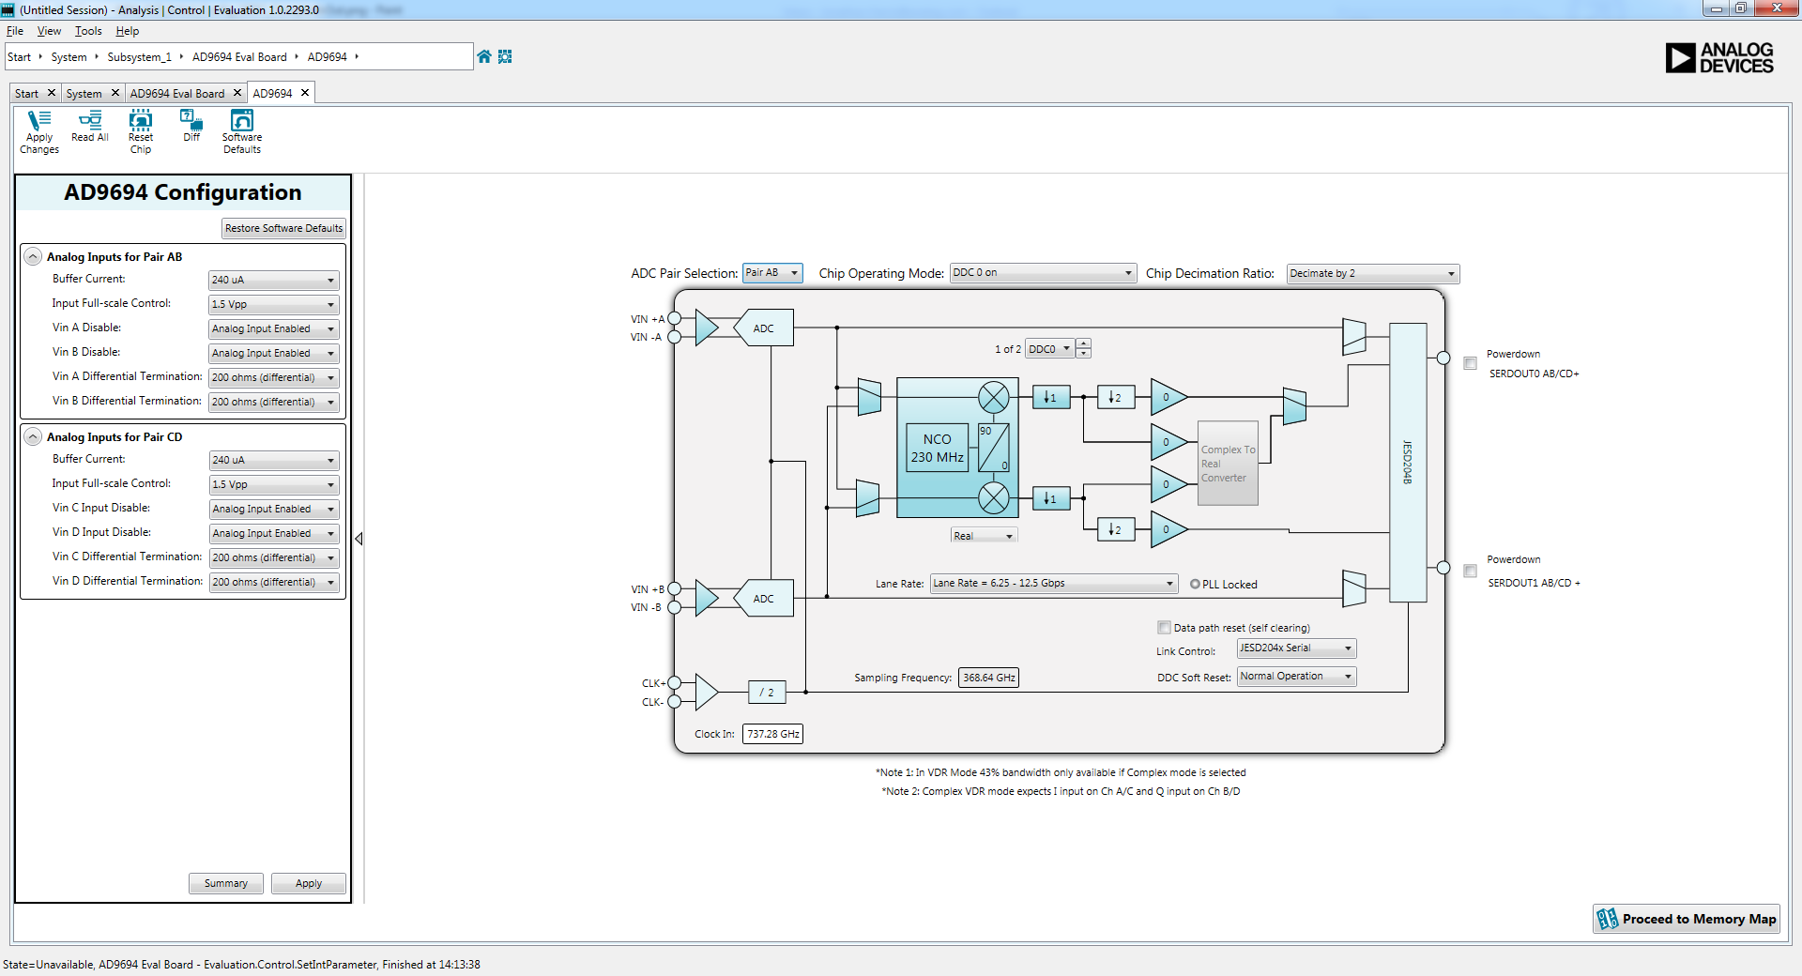Click the Read All toolbar icon

click(x=89, y=127)
